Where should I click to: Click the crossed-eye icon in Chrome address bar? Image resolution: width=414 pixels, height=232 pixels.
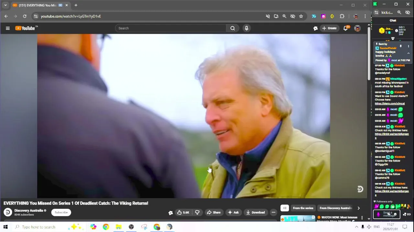(293, 16)
